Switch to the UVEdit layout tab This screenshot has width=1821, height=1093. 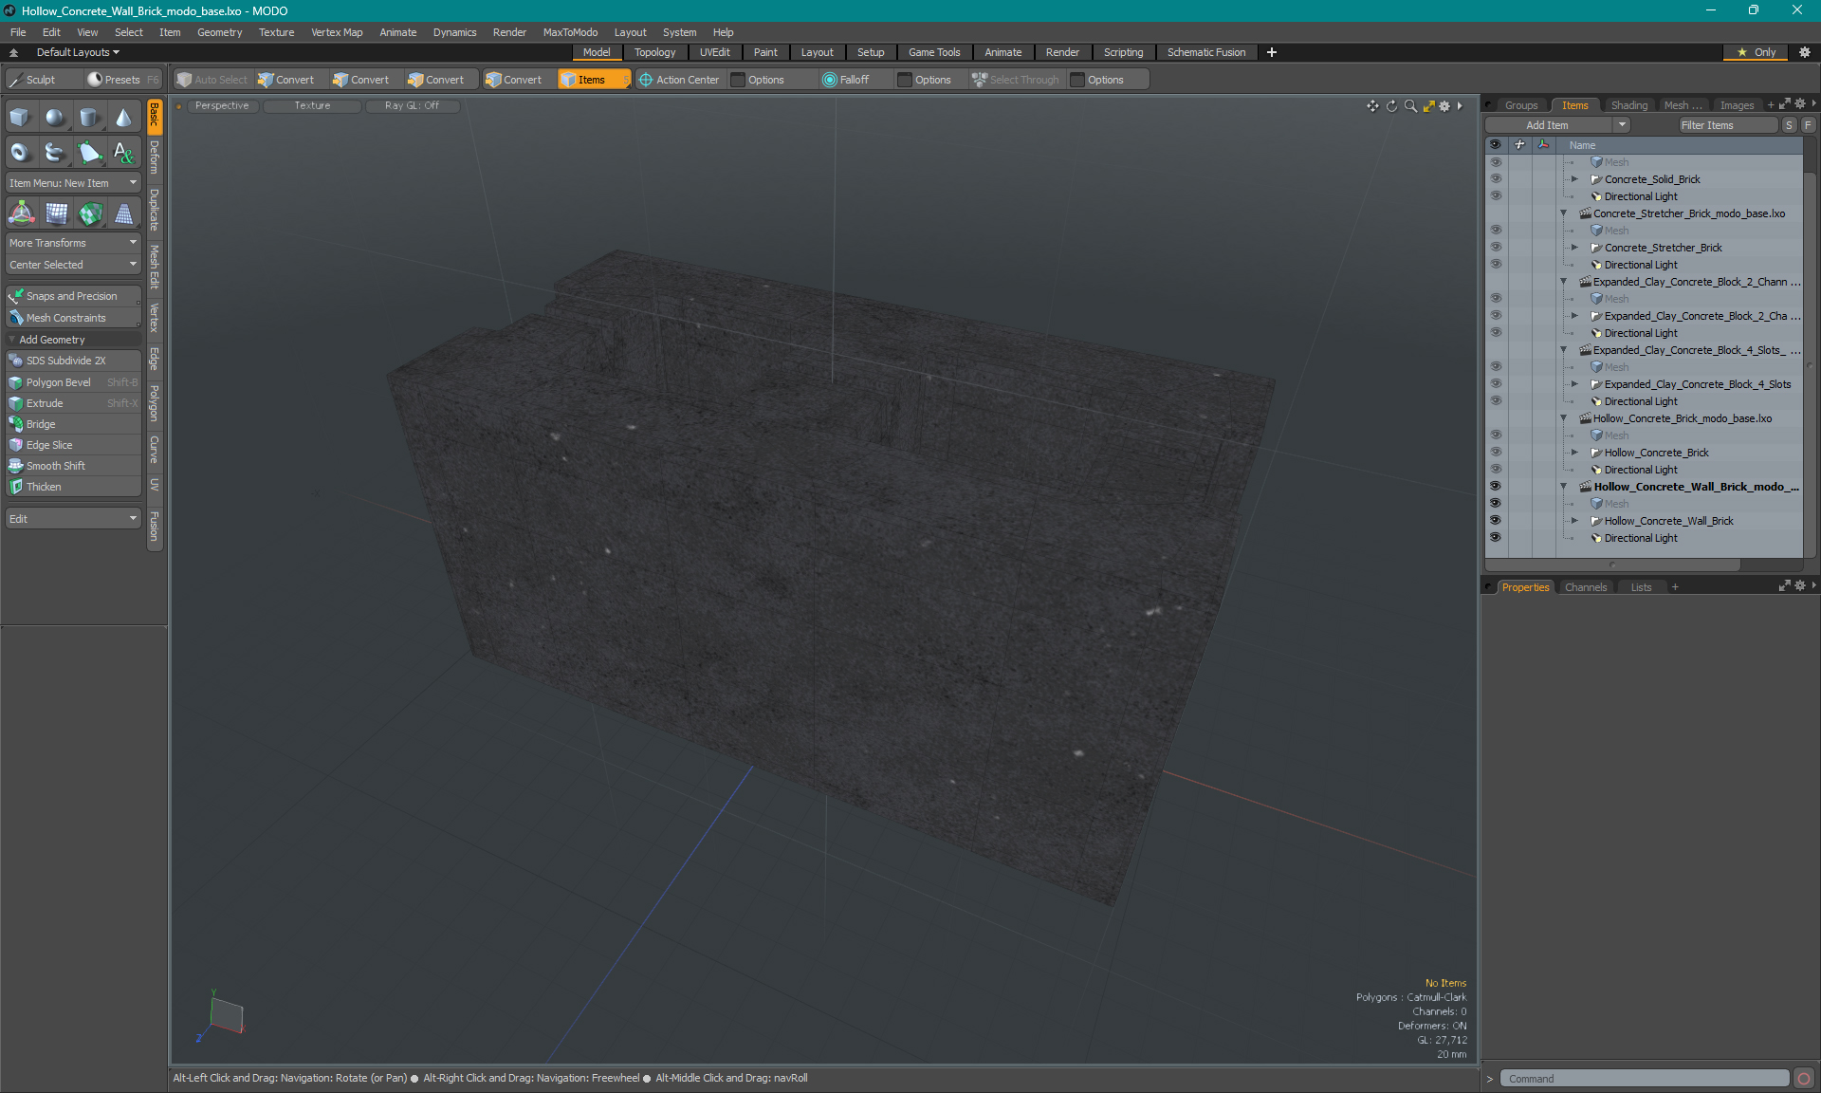(714, 52)
